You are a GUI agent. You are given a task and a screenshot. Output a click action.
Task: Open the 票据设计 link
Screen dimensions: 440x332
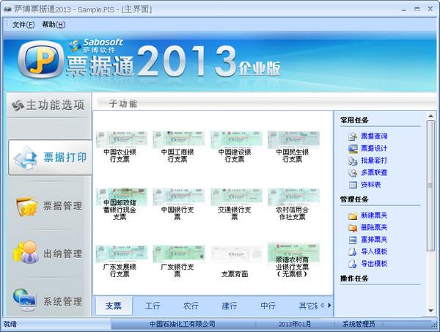374,148
